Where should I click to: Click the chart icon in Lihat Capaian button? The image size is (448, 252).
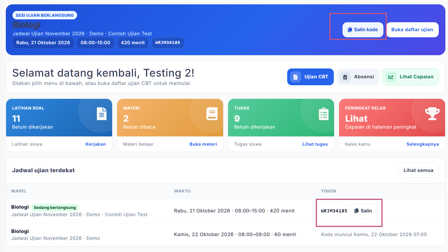[391, 77]
